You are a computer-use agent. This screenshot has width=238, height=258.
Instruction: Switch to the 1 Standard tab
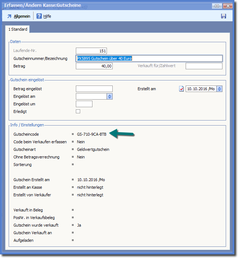[x=18, y=29]
